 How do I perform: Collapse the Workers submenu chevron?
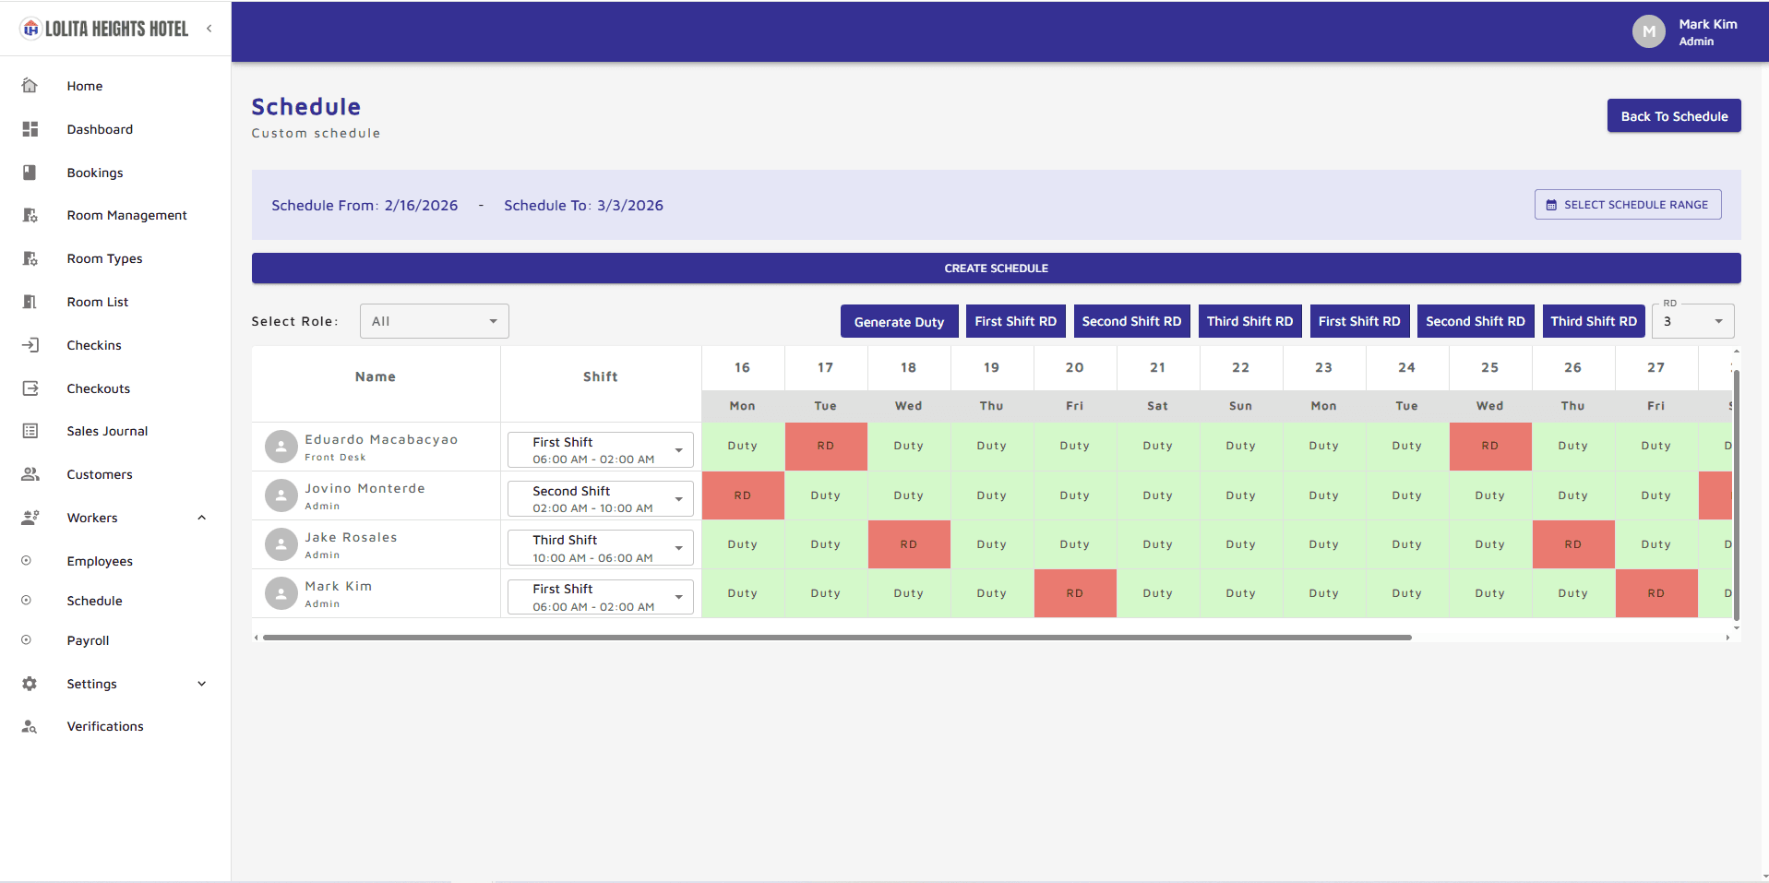pos(202,518)
